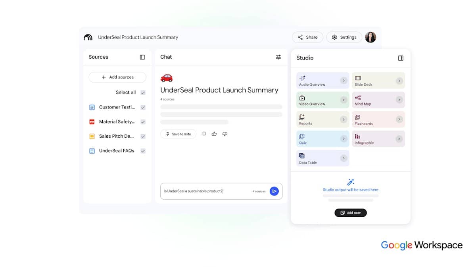This screenshot has height=268, width=476.
Task: Collapse the Sources panel icon
Action: [x=142, y=57]
